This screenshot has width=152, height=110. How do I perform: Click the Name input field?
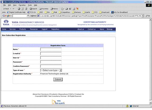point(51,49)
